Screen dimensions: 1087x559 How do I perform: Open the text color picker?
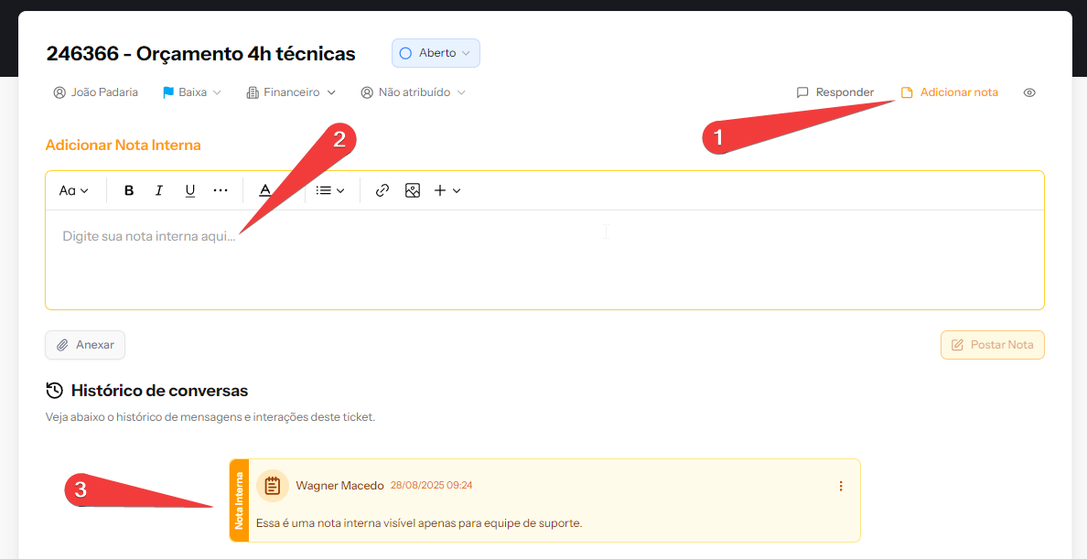click(x=265, y=190)
